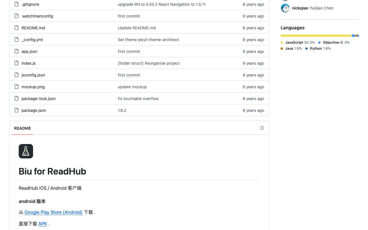Screen dimensions: 368x230
Task: Click '8 years ago' timestamp for .gitignore
Action: (x=253, y=4)
